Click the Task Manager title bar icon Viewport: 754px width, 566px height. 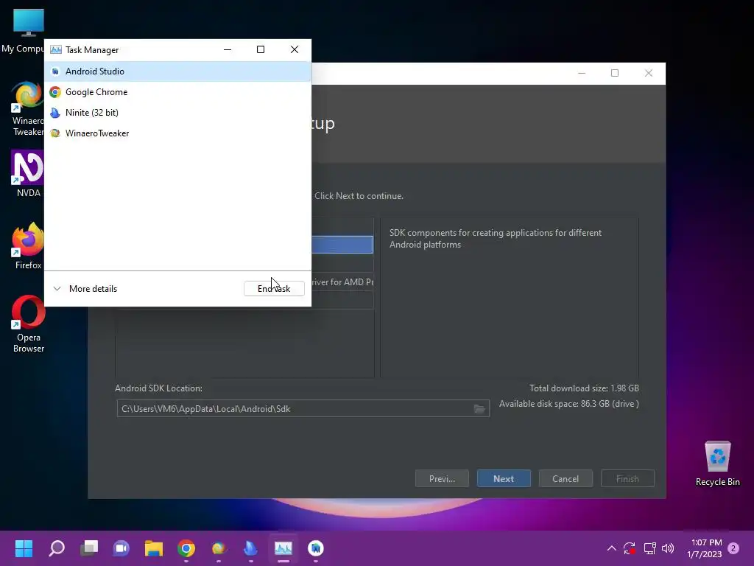[x=56, y=49]
